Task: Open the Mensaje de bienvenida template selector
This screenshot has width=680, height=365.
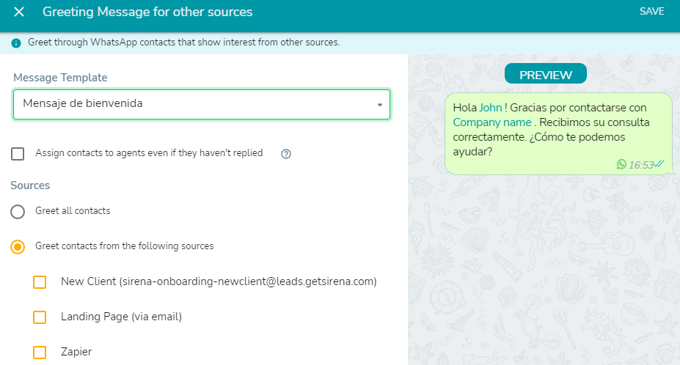Action: click(x=202, y=105)
